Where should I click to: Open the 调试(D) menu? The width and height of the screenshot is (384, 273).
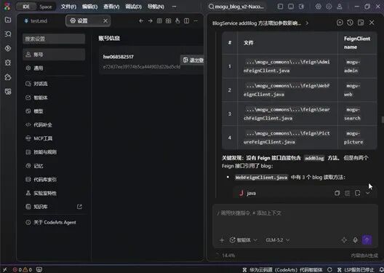click(x=134, y=7)
